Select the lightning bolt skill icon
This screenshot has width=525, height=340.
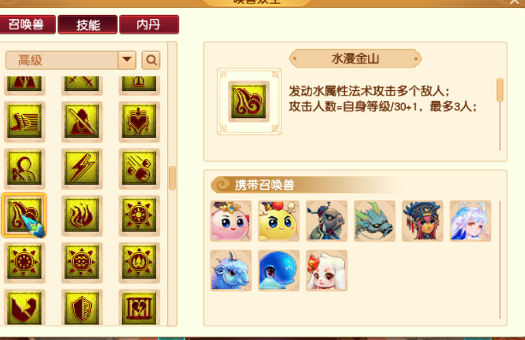pyautogui.click(x=81, y=169)
